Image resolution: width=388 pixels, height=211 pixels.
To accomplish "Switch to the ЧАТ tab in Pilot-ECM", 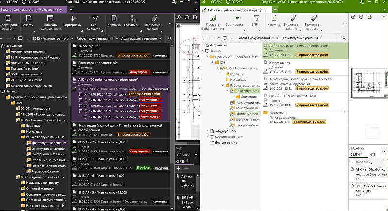I will [x=372, y=154].
